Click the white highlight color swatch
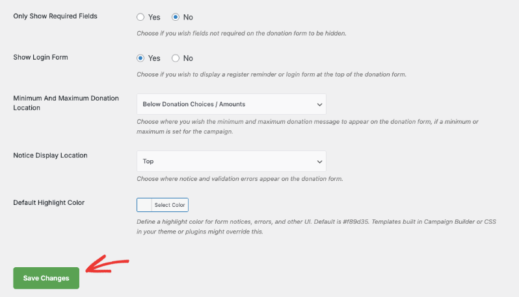This screenshot has width=519, height=297. pos(144,205)
